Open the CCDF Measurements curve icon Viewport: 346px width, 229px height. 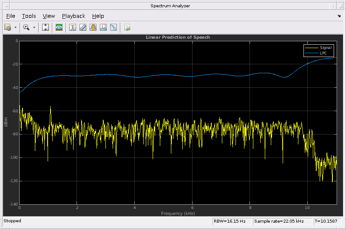[x=113, y=27]
